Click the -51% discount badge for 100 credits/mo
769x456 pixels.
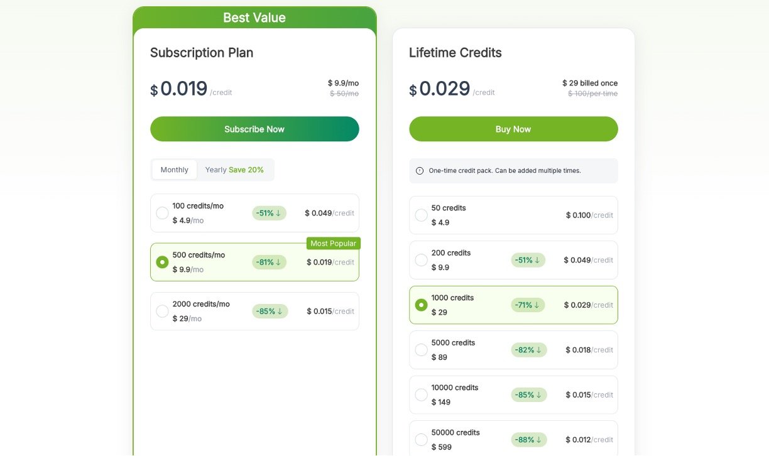click(x=269, y=213)
